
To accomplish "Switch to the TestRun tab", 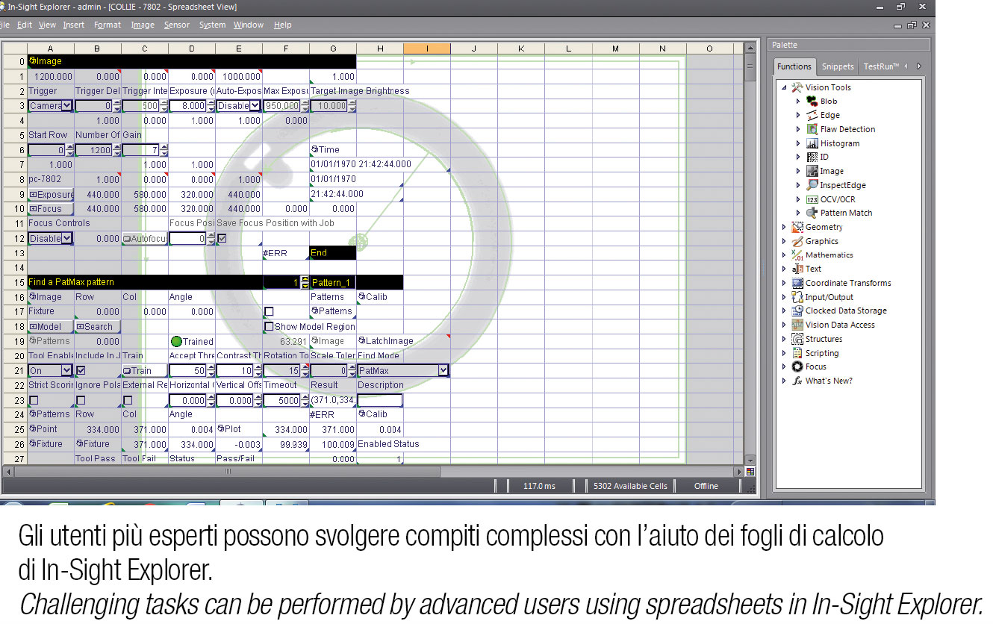I will tap(881, 66).
